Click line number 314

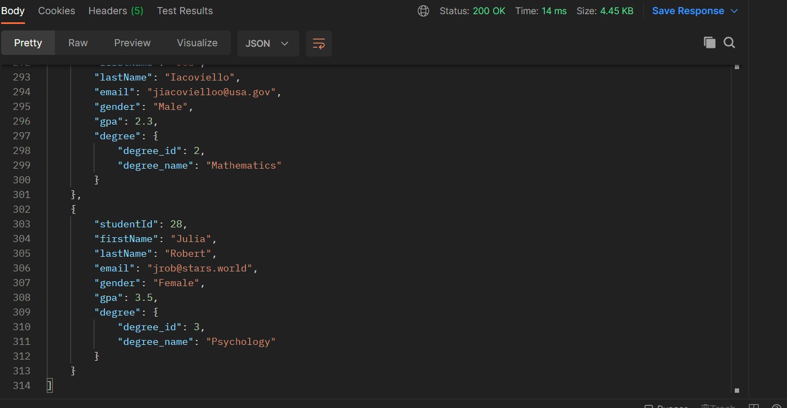pos(22,386)
